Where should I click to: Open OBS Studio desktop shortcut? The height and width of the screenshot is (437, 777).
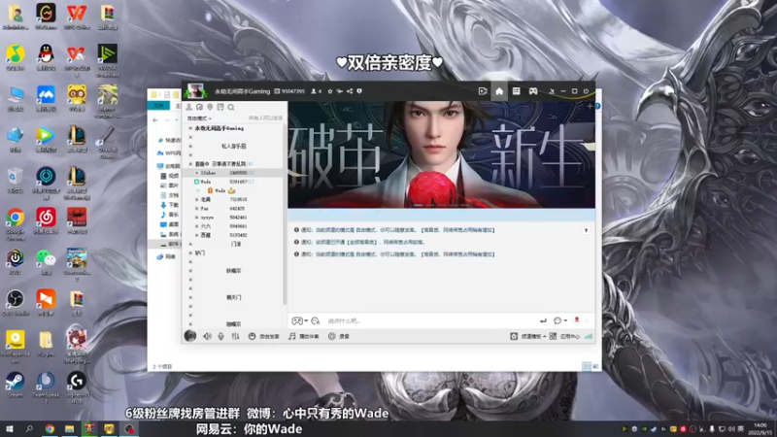pos(16,302)
